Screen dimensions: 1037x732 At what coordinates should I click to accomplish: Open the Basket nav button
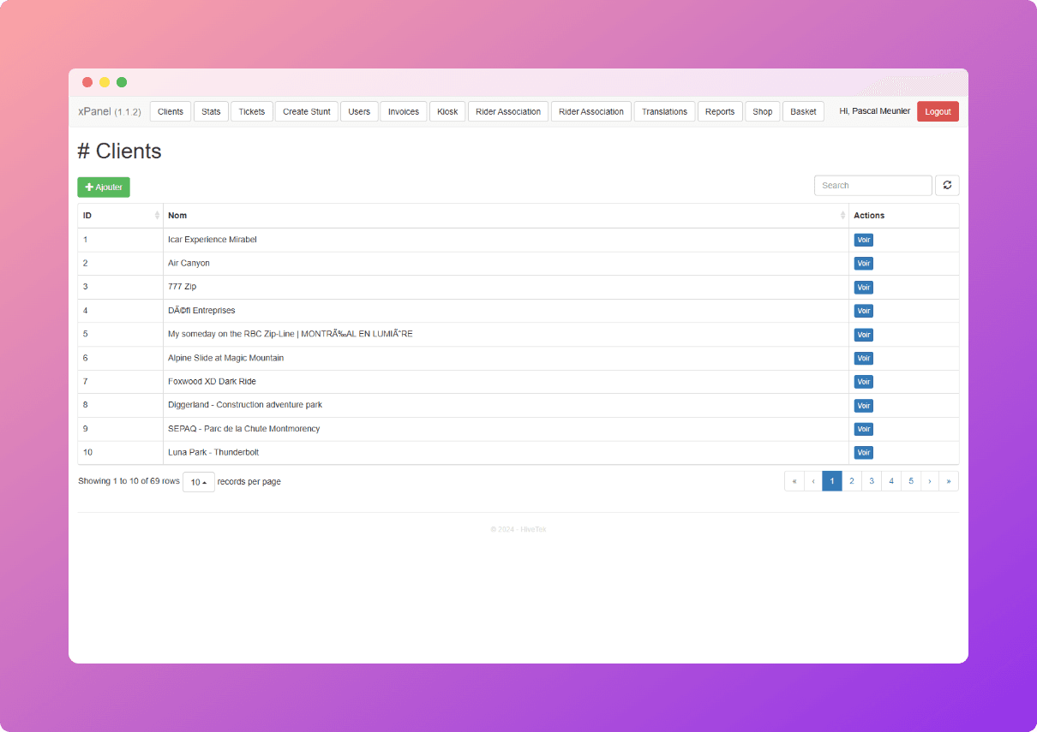(x=803, y=111)
